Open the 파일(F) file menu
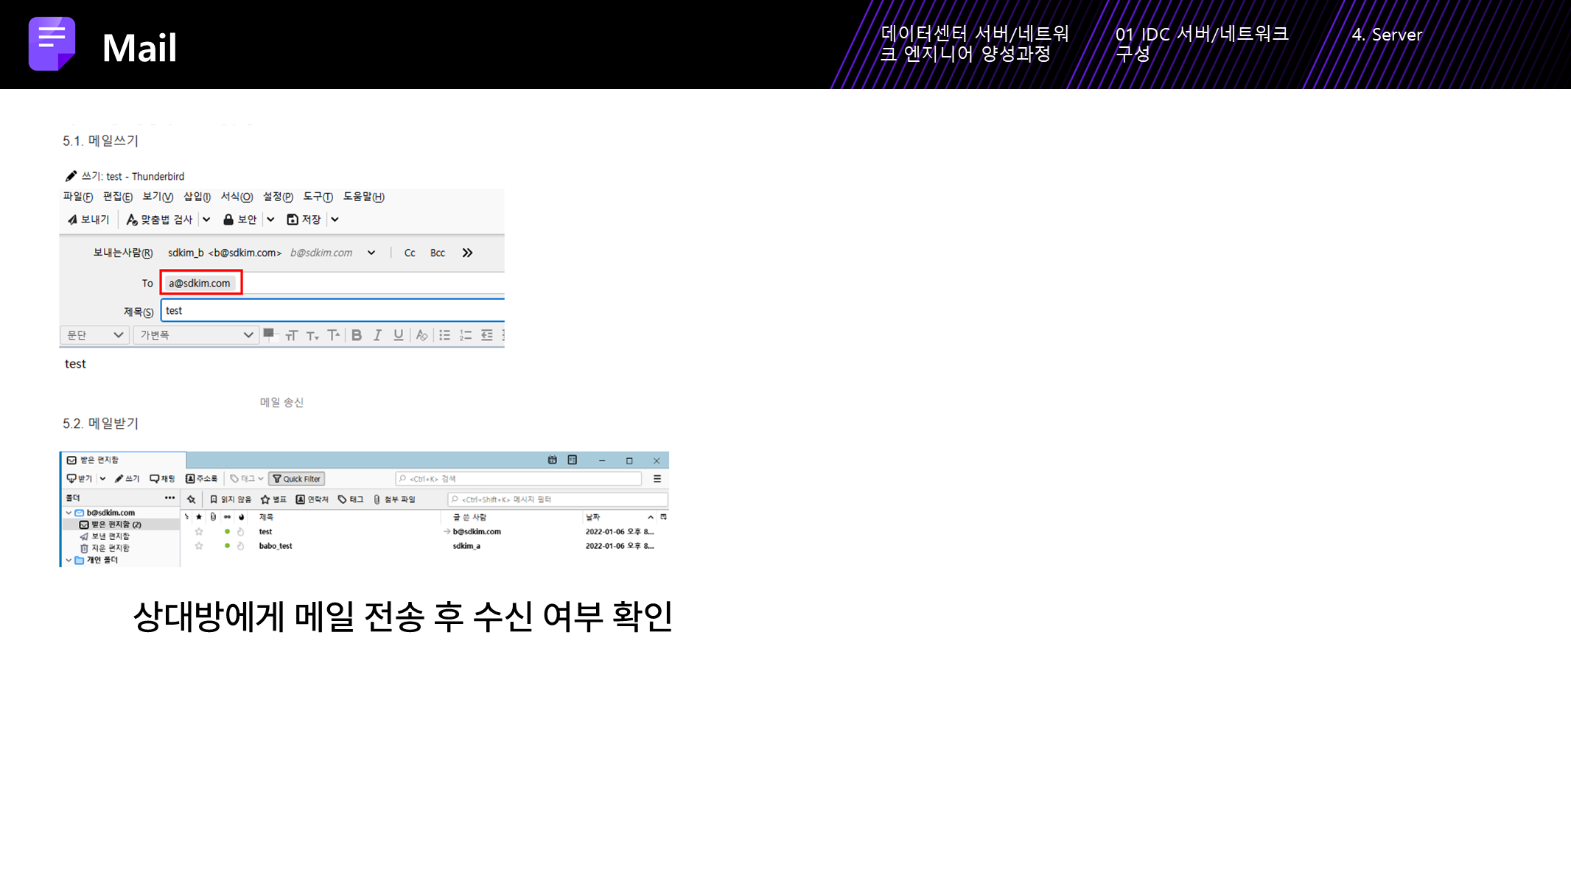This screenshot has height=884, width=1571. 77,197
